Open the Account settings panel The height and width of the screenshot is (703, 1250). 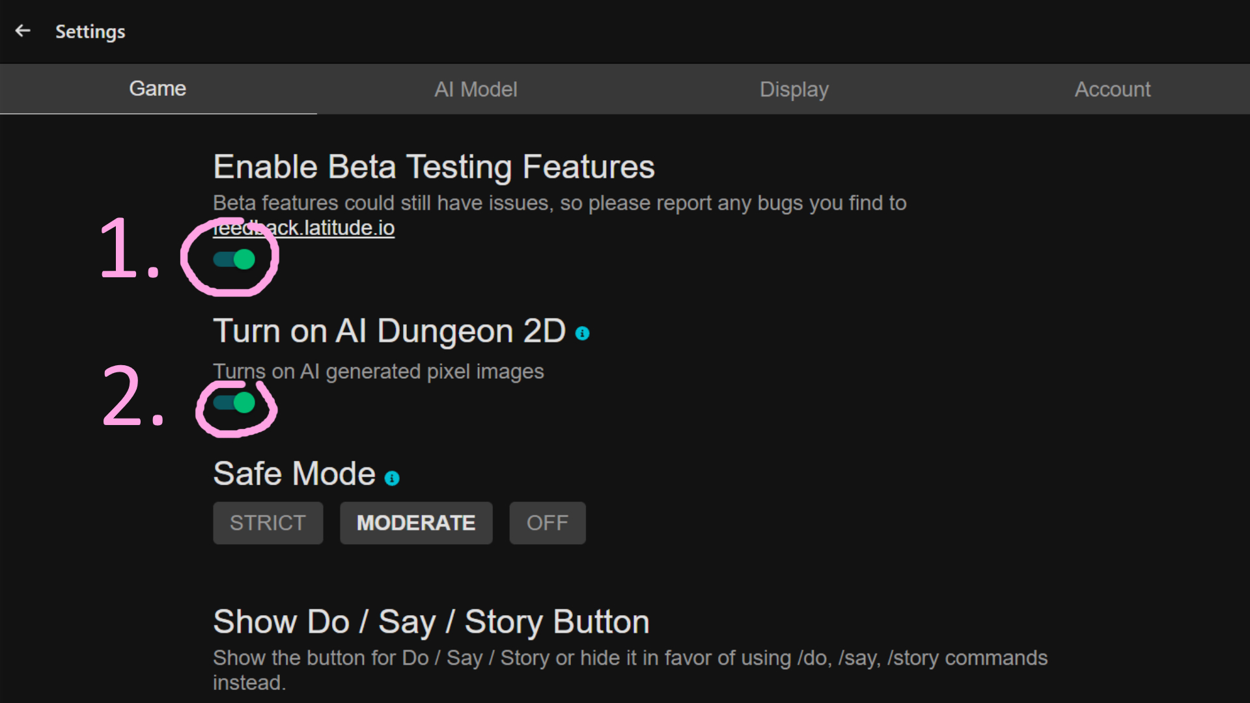tap(1112, 89)
